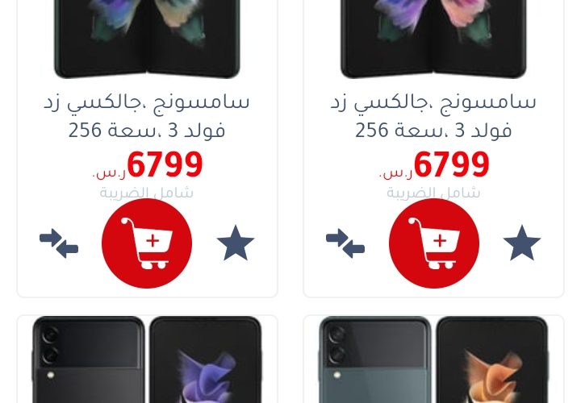Click the ر.س currency label on left-hand card

109,172
